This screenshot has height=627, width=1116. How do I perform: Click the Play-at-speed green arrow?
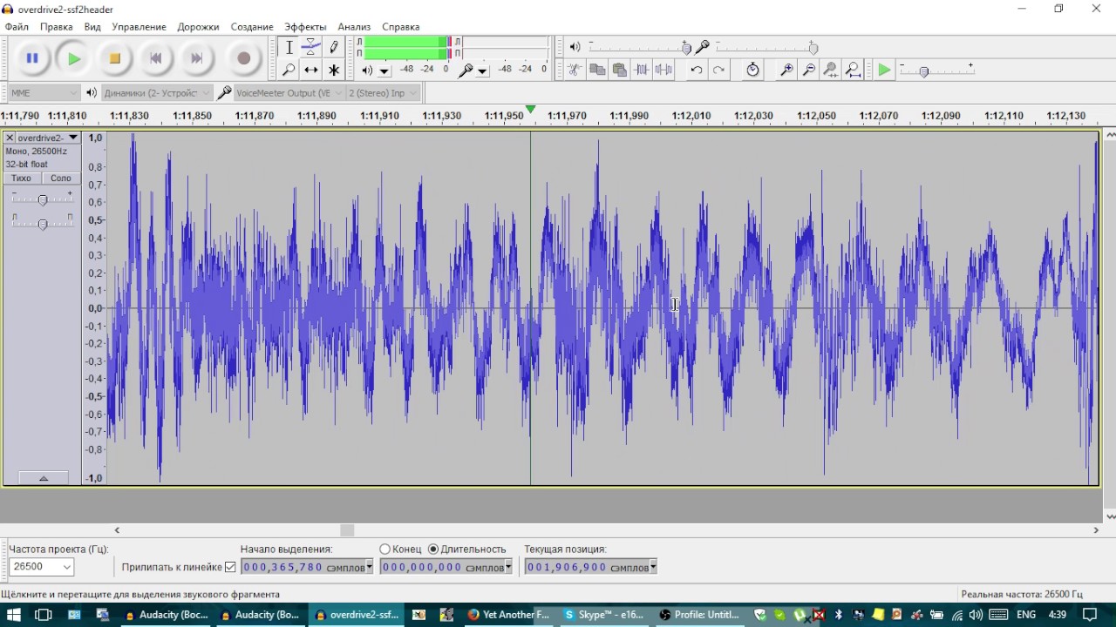click(x=885, y=70)
